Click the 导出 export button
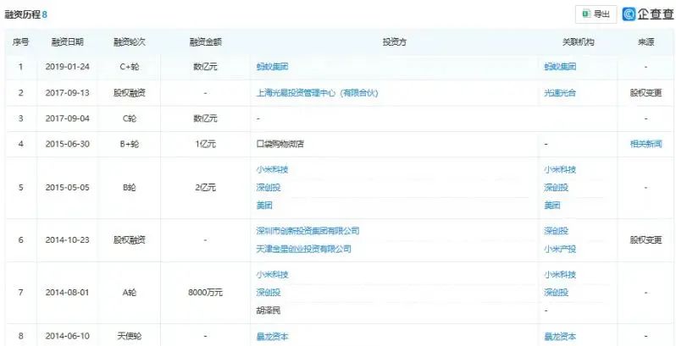 (x=596, y=14)
